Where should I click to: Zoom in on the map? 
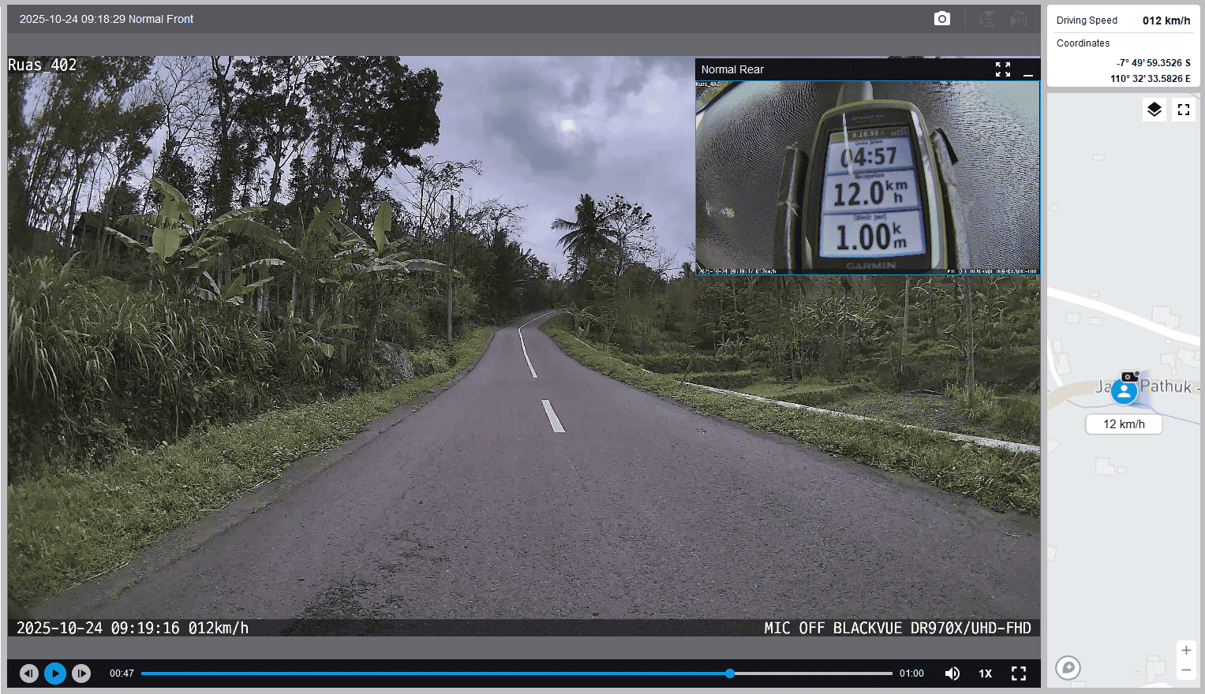[x=1185, y=651]
